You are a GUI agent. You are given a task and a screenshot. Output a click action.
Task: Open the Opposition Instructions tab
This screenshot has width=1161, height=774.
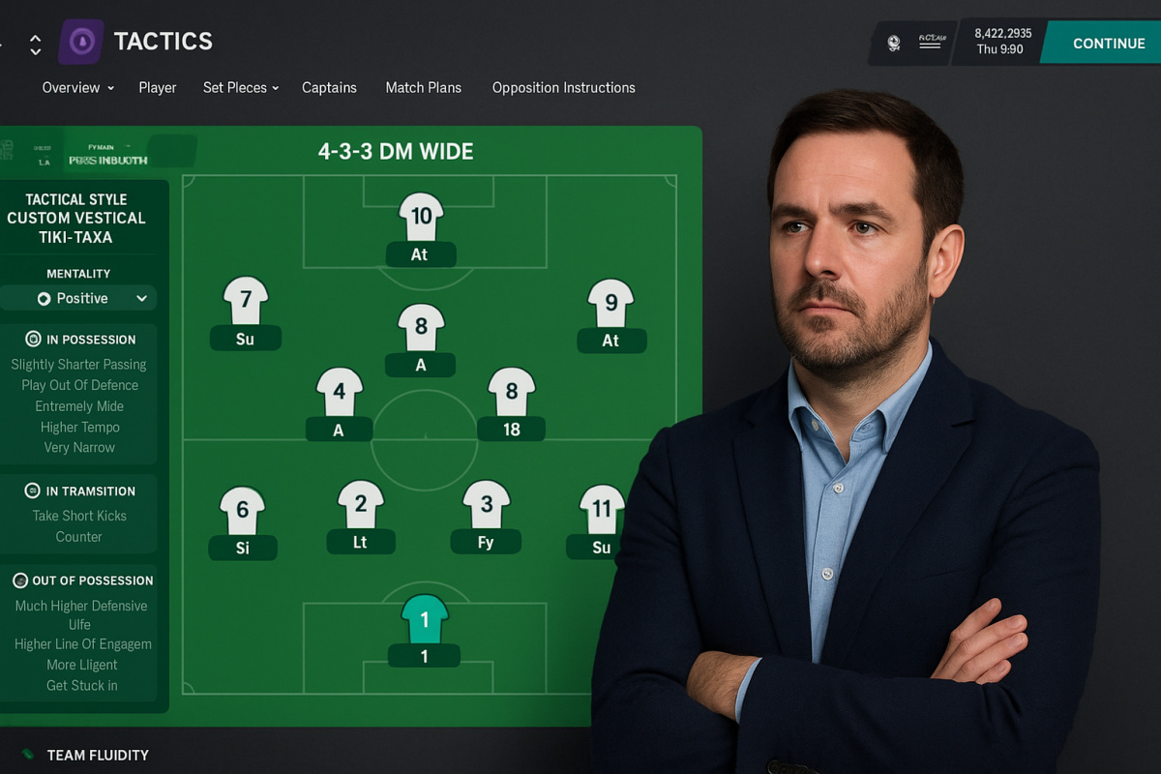(x=564, y=87)
